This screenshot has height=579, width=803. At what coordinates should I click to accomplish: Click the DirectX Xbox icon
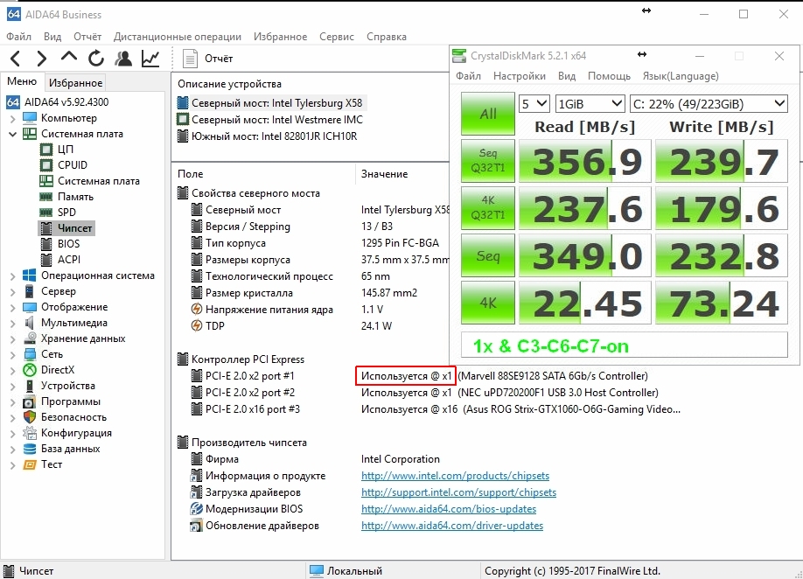coord(30,370)
